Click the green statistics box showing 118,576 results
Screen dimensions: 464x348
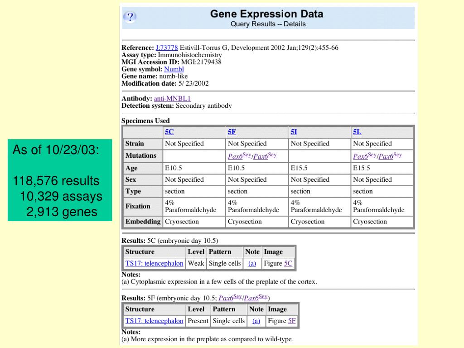click(x=60, y=180)
